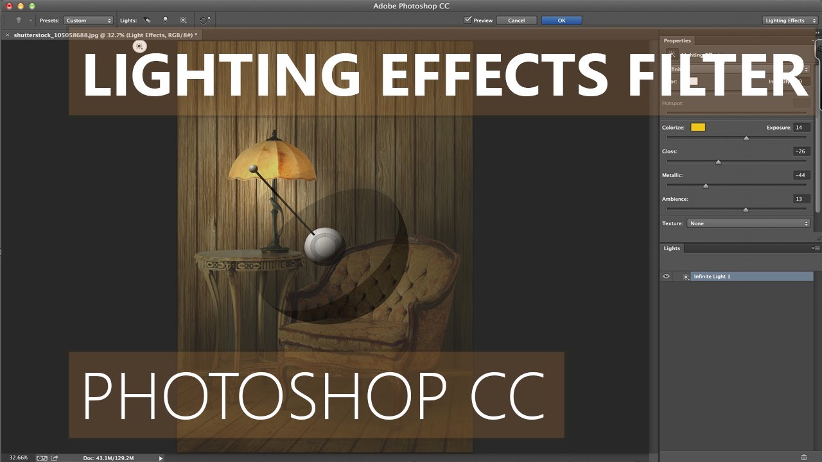822x462 pixels.
Task: Add a new Point Light
Action: click(165, 21)
